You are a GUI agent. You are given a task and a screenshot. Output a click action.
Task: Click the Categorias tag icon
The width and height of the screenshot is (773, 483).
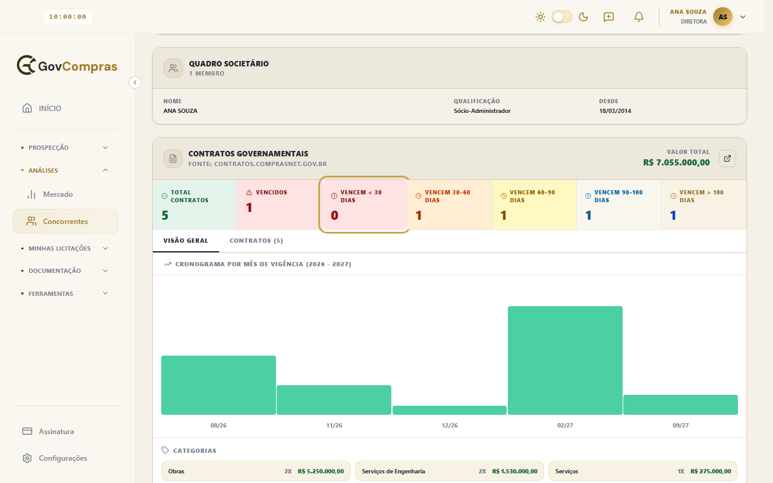[165, 450]
